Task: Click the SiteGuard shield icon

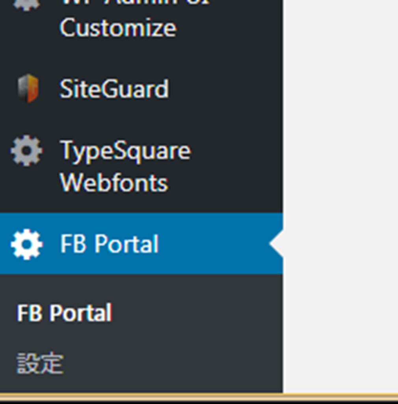Action: click(28, 88)
